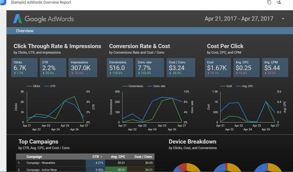Click the first device breakdown donut chart
The width and height of the screenshot is (293, 172).
(187, 167)
